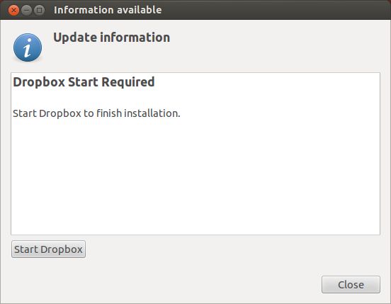Click the 'Dropbox Start Required' heading

84,82
